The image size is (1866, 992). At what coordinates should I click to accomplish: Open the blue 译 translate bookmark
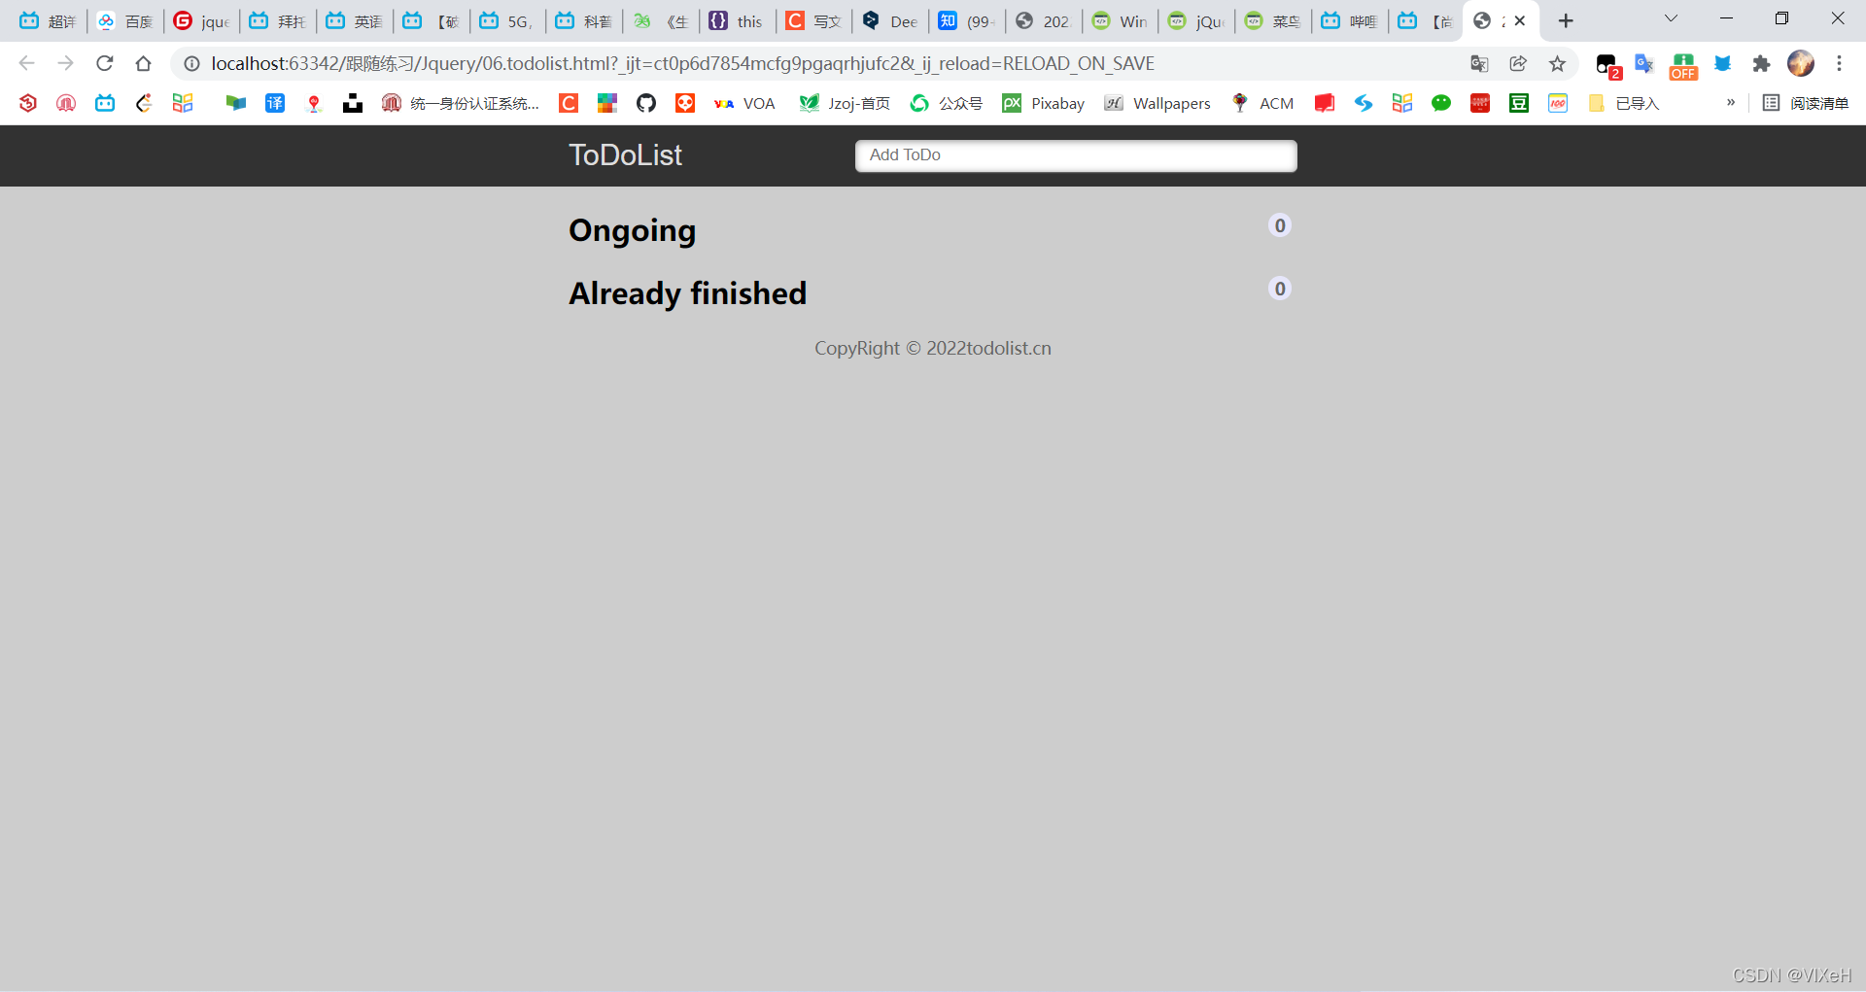[x=275, y=103]
